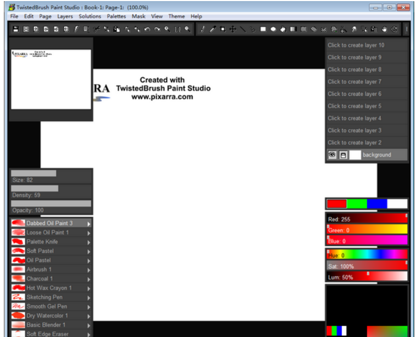
Task: Click the background layer thumbnail
Action: pyautogui.click(x=355, y=155)
